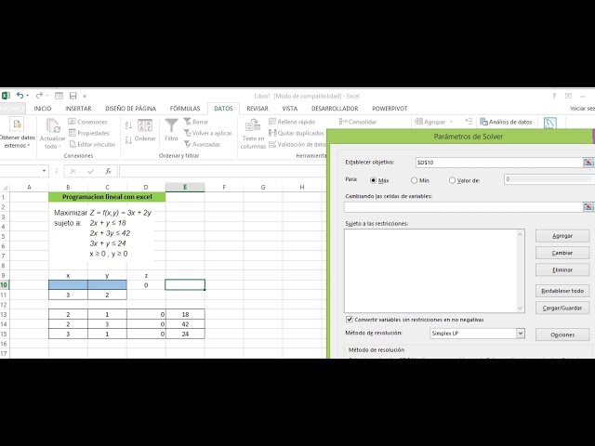The image size is (595, 446).
Task: Select title cell Programacion lineal con excel
Action: tap(107, 197)
